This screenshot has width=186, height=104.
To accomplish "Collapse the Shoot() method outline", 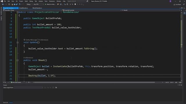I will coord(17,60).
